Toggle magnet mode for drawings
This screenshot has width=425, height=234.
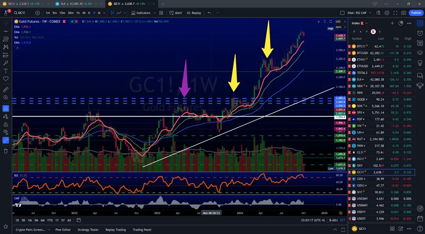6,108
